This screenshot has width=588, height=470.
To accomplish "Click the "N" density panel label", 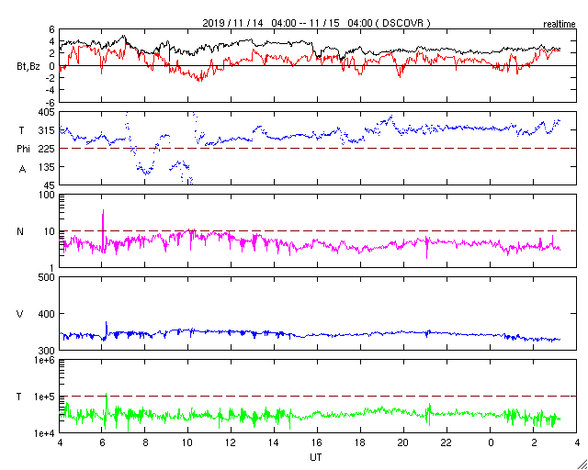I will click(20, 231).
